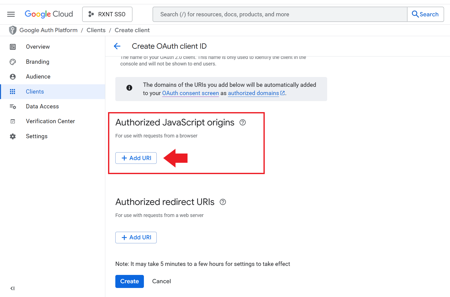450x297 pixels.
Task: Open the main hamburger navigation menu
Action: (x=11, y=14)
